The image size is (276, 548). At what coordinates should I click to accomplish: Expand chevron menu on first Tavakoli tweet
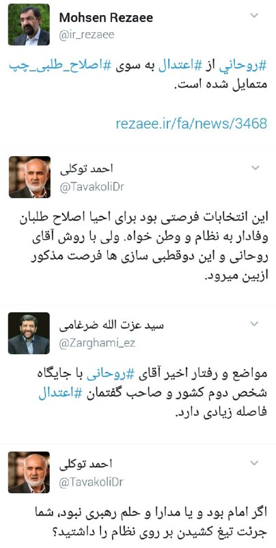(255, 168)
